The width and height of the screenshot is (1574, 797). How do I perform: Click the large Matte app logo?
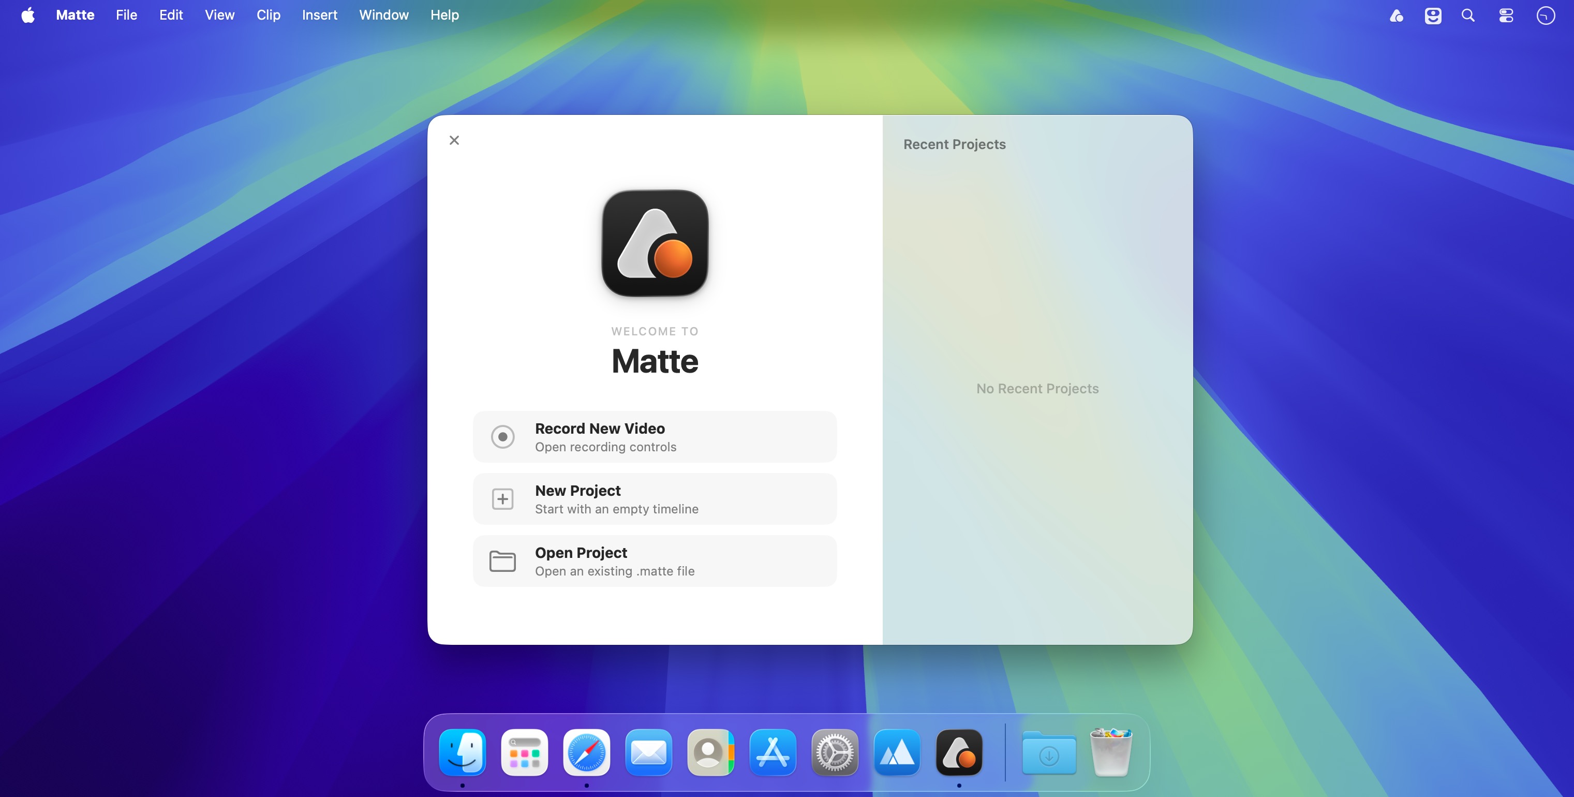pos(655,243)
